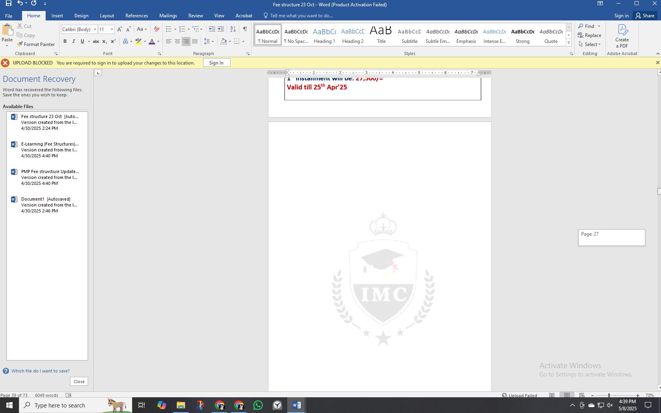Apply the text highlight color
Screen dimensions: 661x413
pos(138,41)
